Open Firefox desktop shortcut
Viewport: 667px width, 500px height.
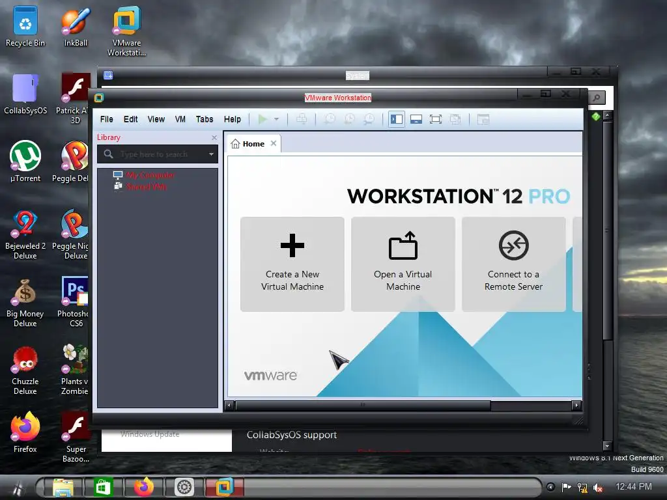[25, 432]
